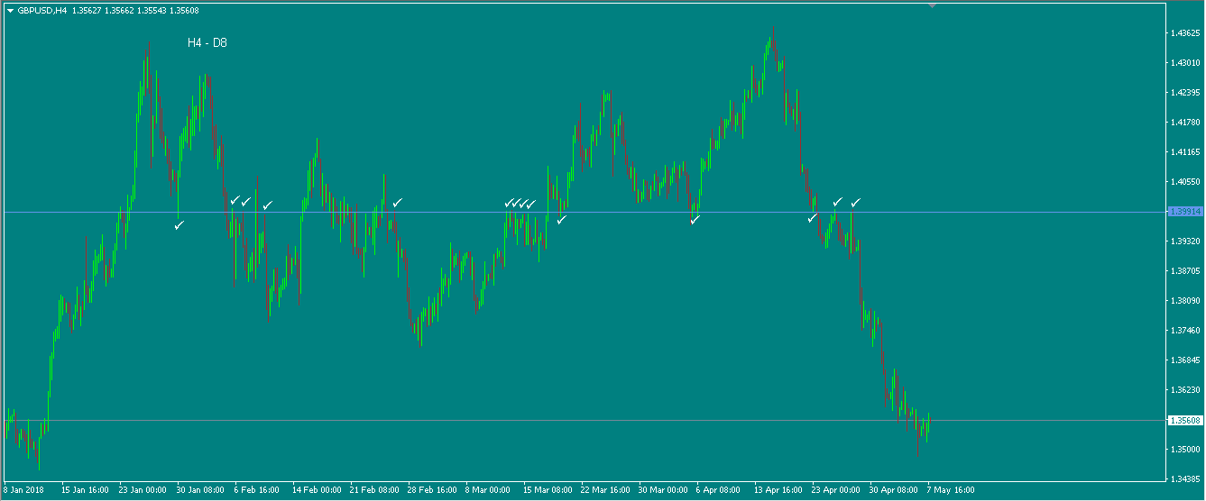The image size is (1206, 501).
Task: Click the 1.41165 price axis value
Action: tap(1183, 152)
